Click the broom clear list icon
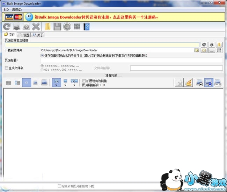The width and height of the screenshot is (227, 192). [188, 83]
